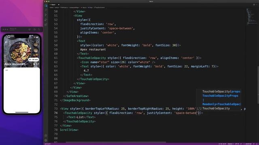
Task: Click the Spaces indentation setting in the status bar
Action: (x=231, y=144)
